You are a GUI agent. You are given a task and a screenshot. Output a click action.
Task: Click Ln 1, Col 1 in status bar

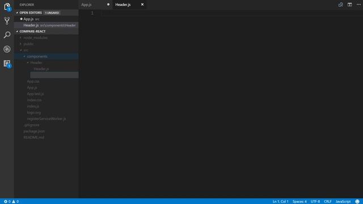point(280,202)
